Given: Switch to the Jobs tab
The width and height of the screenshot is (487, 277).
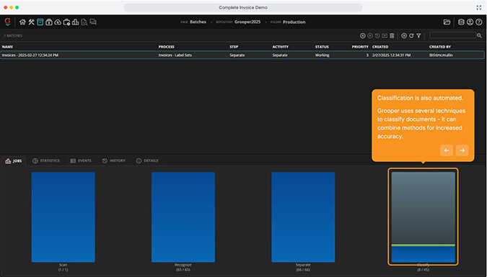Looking at the screenshot, I should pos(14,161).
